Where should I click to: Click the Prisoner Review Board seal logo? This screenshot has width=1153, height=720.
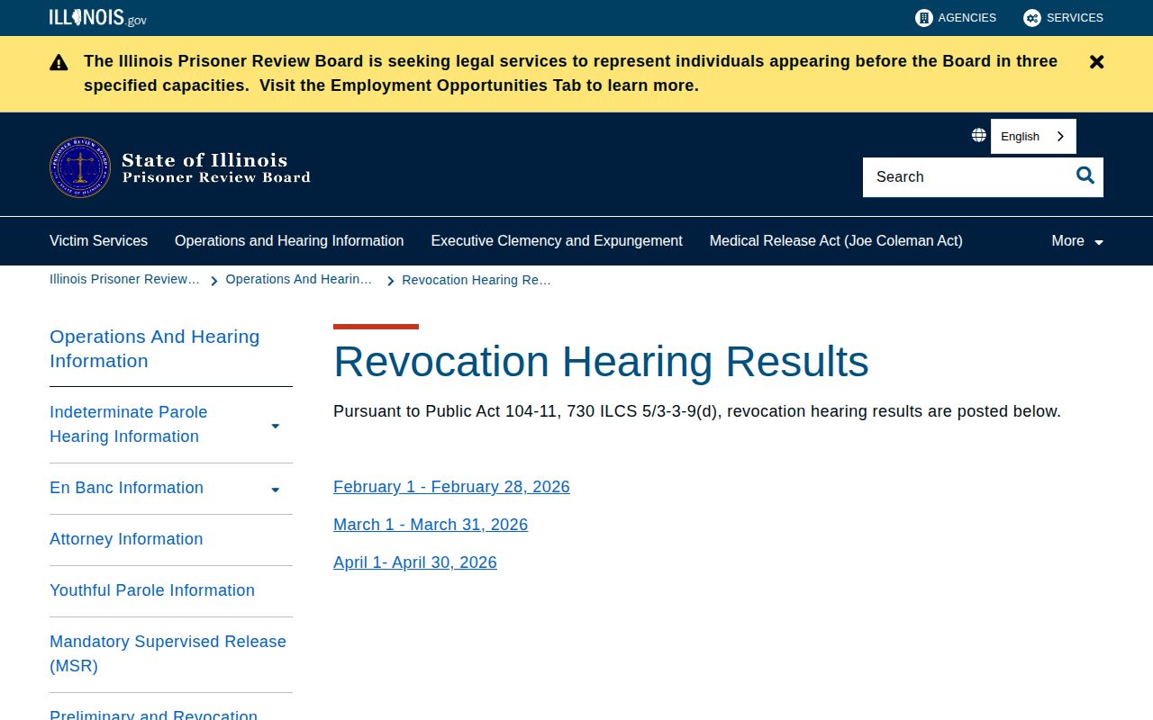(80, 167)
